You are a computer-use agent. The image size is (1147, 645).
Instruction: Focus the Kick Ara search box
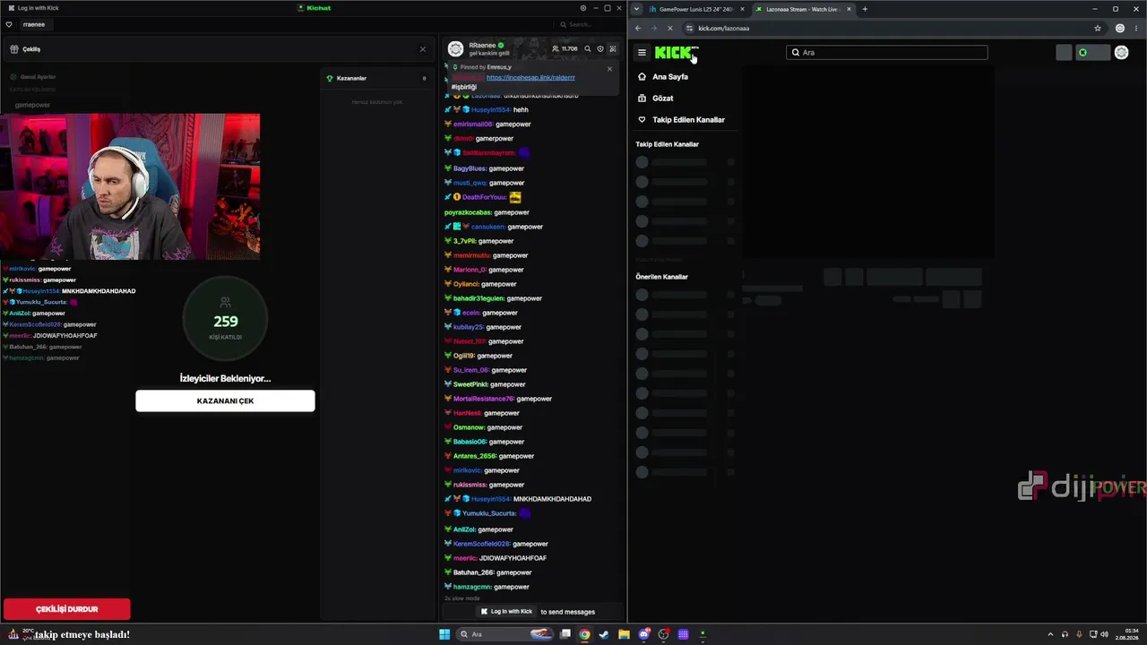point(887,53)
